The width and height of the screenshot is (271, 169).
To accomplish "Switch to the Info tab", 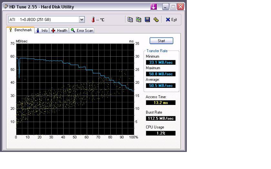I will click(42, 31).
